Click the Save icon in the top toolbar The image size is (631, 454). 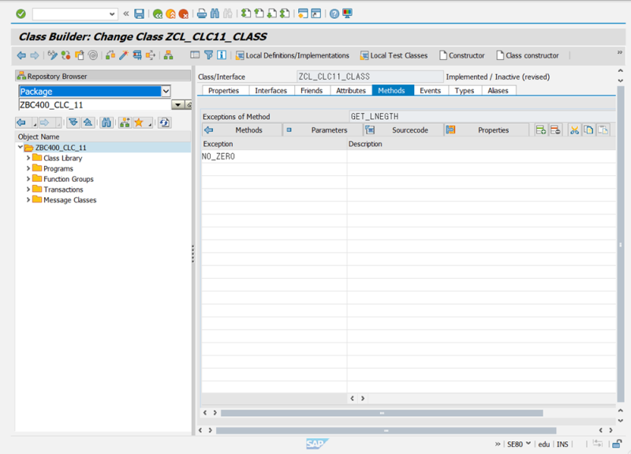[140, 14]
